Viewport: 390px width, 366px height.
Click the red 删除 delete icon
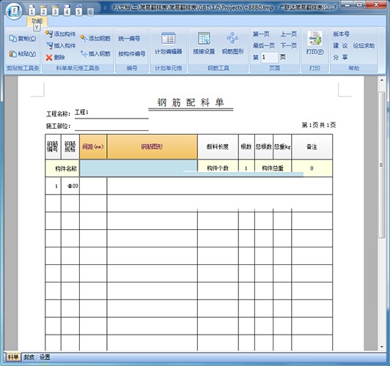tap(49, 57)
